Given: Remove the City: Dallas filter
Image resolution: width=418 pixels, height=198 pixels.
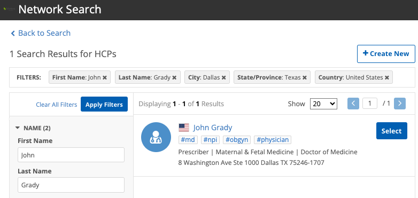Looking at the screenshot, I should [223, 77].
